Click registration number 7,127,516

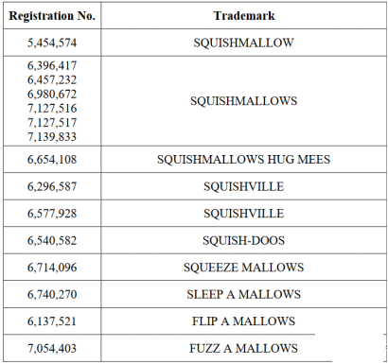(x=52, y=108)
